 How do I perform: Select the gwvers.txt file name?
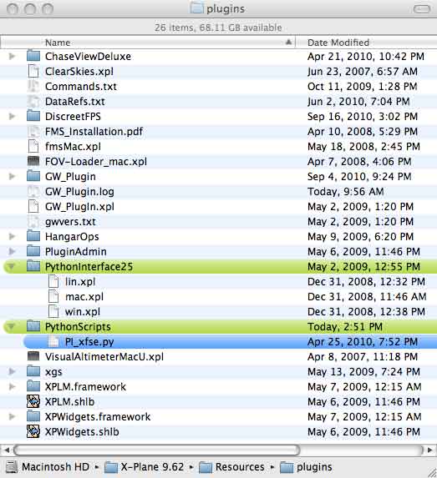(x=70, y=221)
